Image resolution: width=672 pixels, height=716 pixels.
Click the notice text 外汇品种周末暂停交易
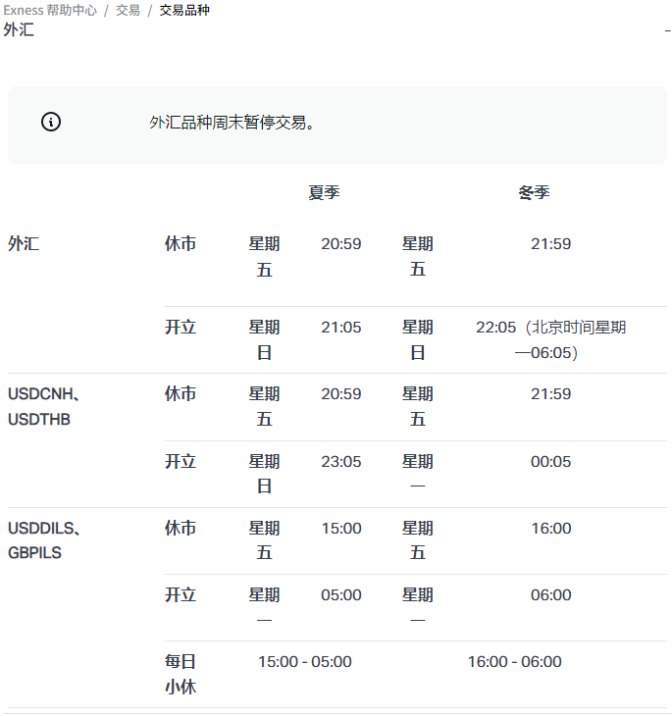click(233, 124)
